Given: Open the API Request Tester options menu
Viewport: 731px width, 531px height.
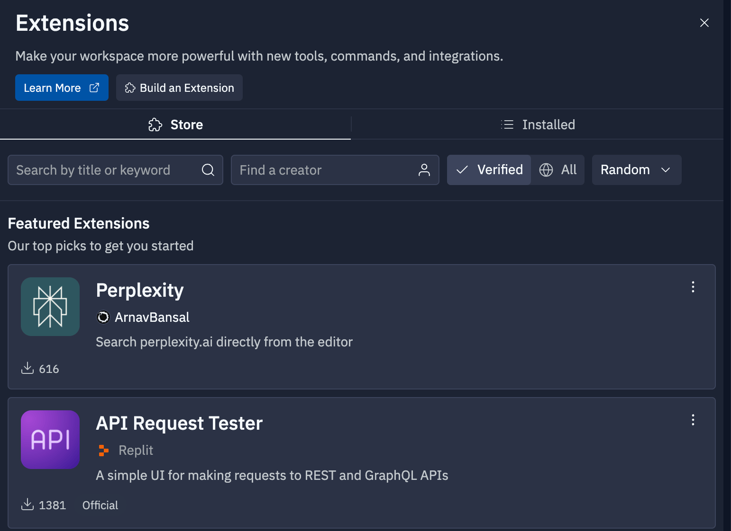Looking at the screenshot, I should [x=693, y=420].
